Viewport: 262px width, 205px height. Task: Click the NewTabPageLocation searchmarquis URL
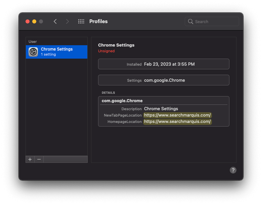[177, 115]
